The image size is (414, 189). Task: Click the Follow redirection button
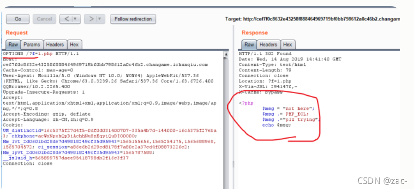(x=133, y=19)
